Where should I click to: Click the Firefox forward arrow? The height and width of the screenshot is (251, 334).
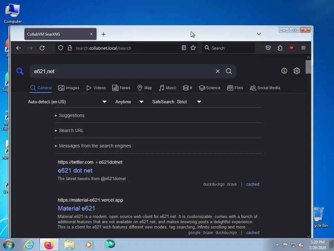click(x=30, y=48)
